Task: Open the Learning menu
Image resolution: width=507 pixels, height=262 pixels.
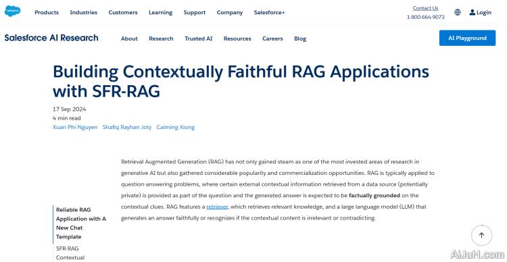Action: click(x=160, y=13)
